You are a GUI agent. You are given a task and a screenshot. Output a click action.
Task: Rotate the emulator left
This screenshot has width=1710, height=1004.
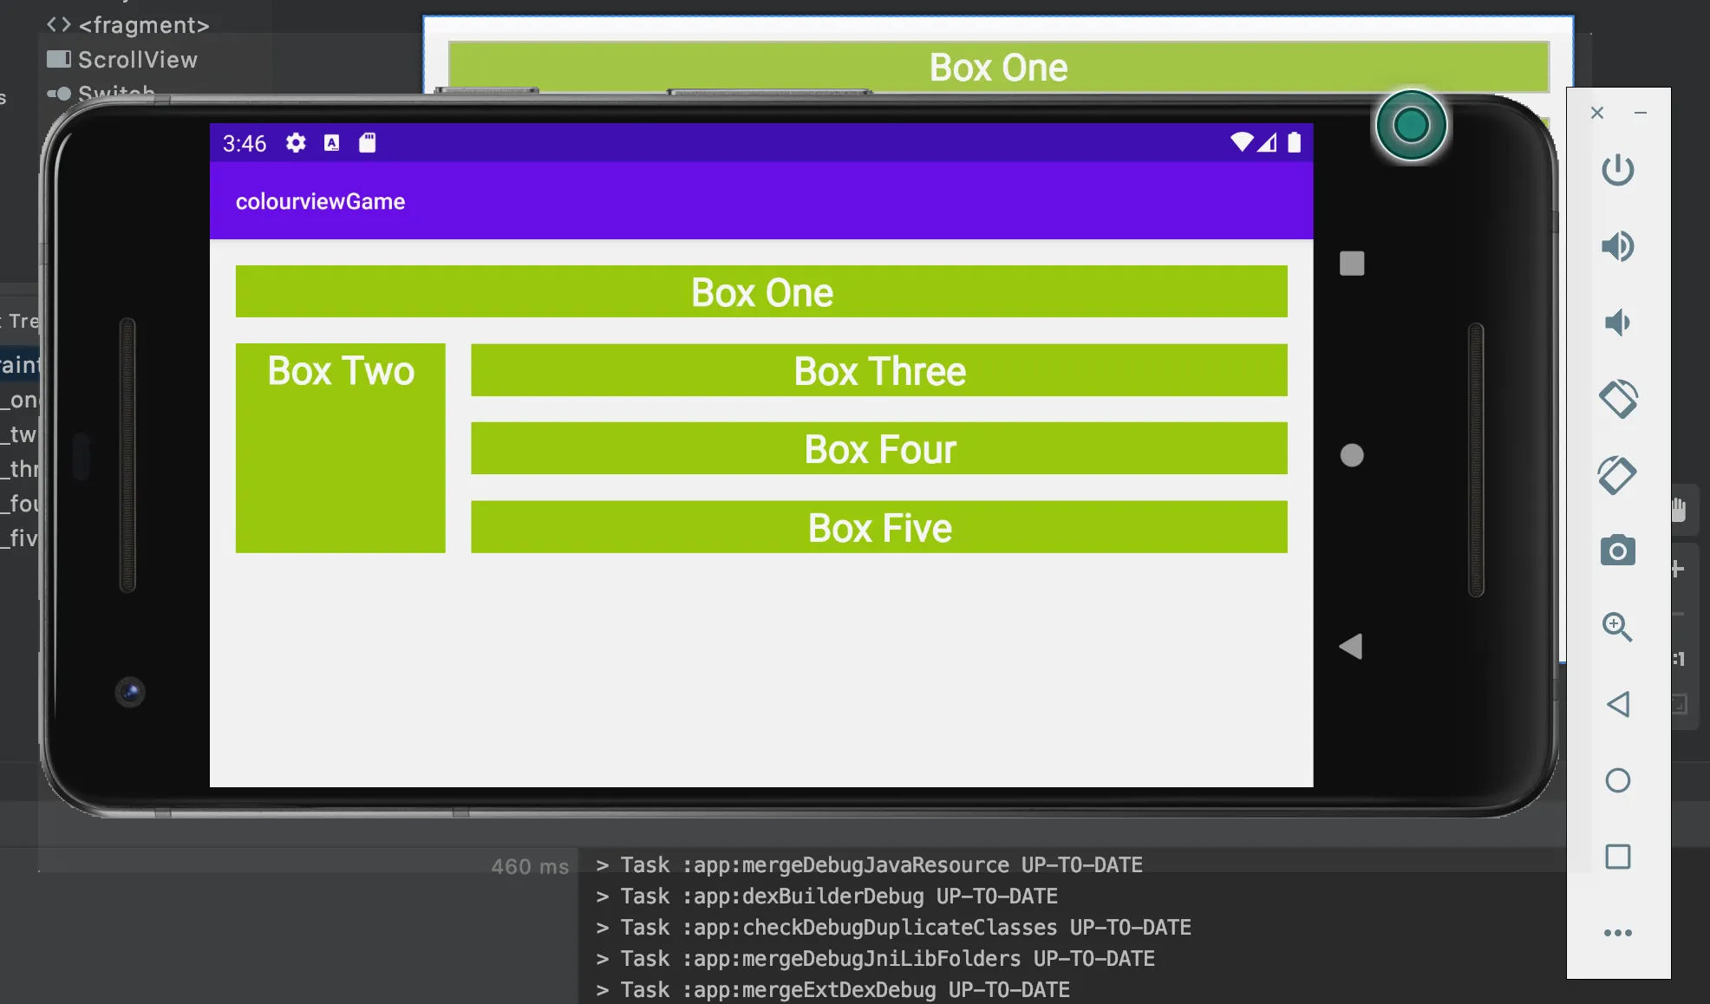pos(1617,399)
